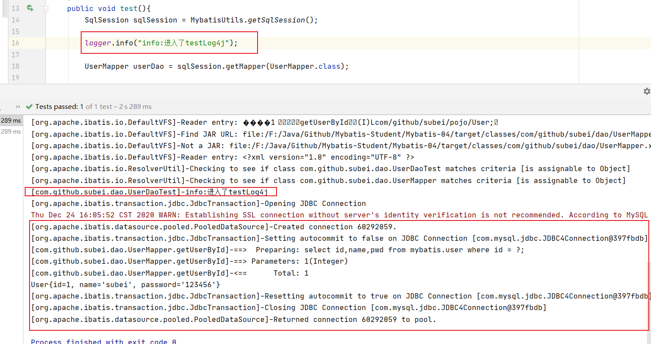Click line number 14 in the gutter
This screenshot has width=651, height=344.
click(x=15, y=20)
